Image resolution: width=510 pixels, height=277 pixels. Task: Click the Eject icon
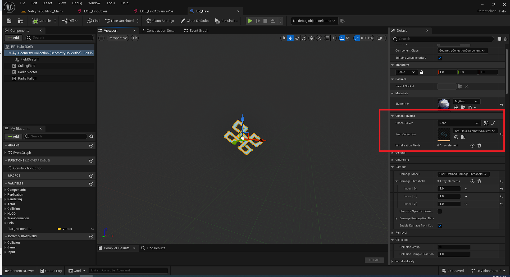[273, 21]
